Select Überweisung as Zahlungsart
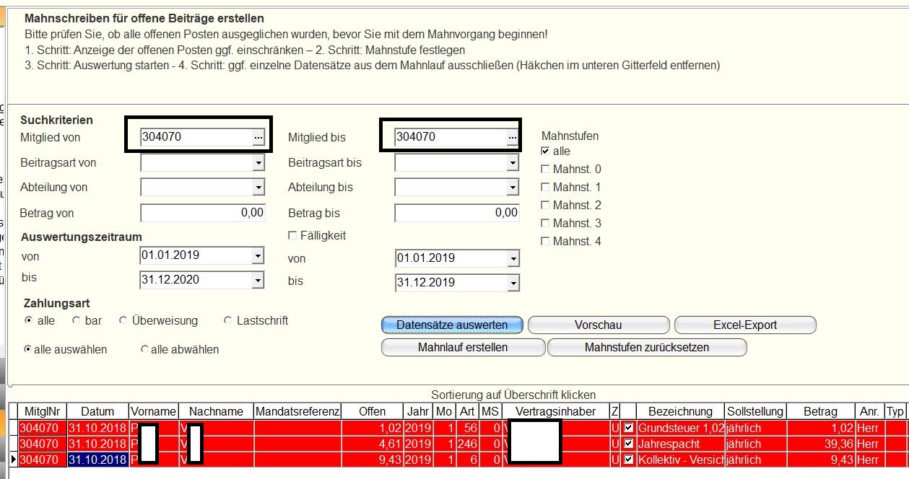This screenshot has width=909, height=479. point(123,320)
